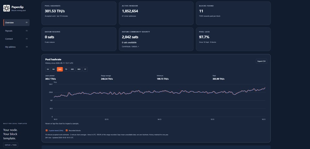The width and height of the screenshot is (310, 149).
Task: Click the 'Bitcoin mining pool' subtitle
Action: [19, 11]
